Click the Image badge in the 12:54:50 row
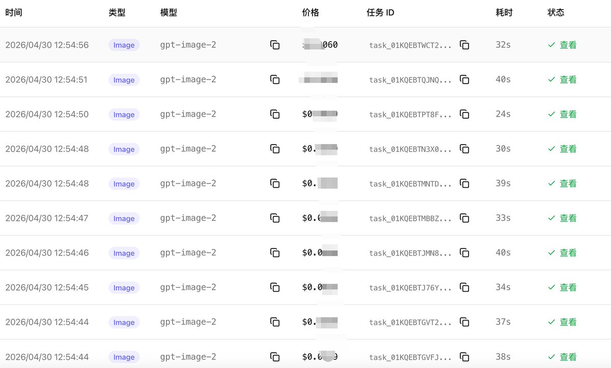Screen dimensions: 611x368 (x=124, y=114)
